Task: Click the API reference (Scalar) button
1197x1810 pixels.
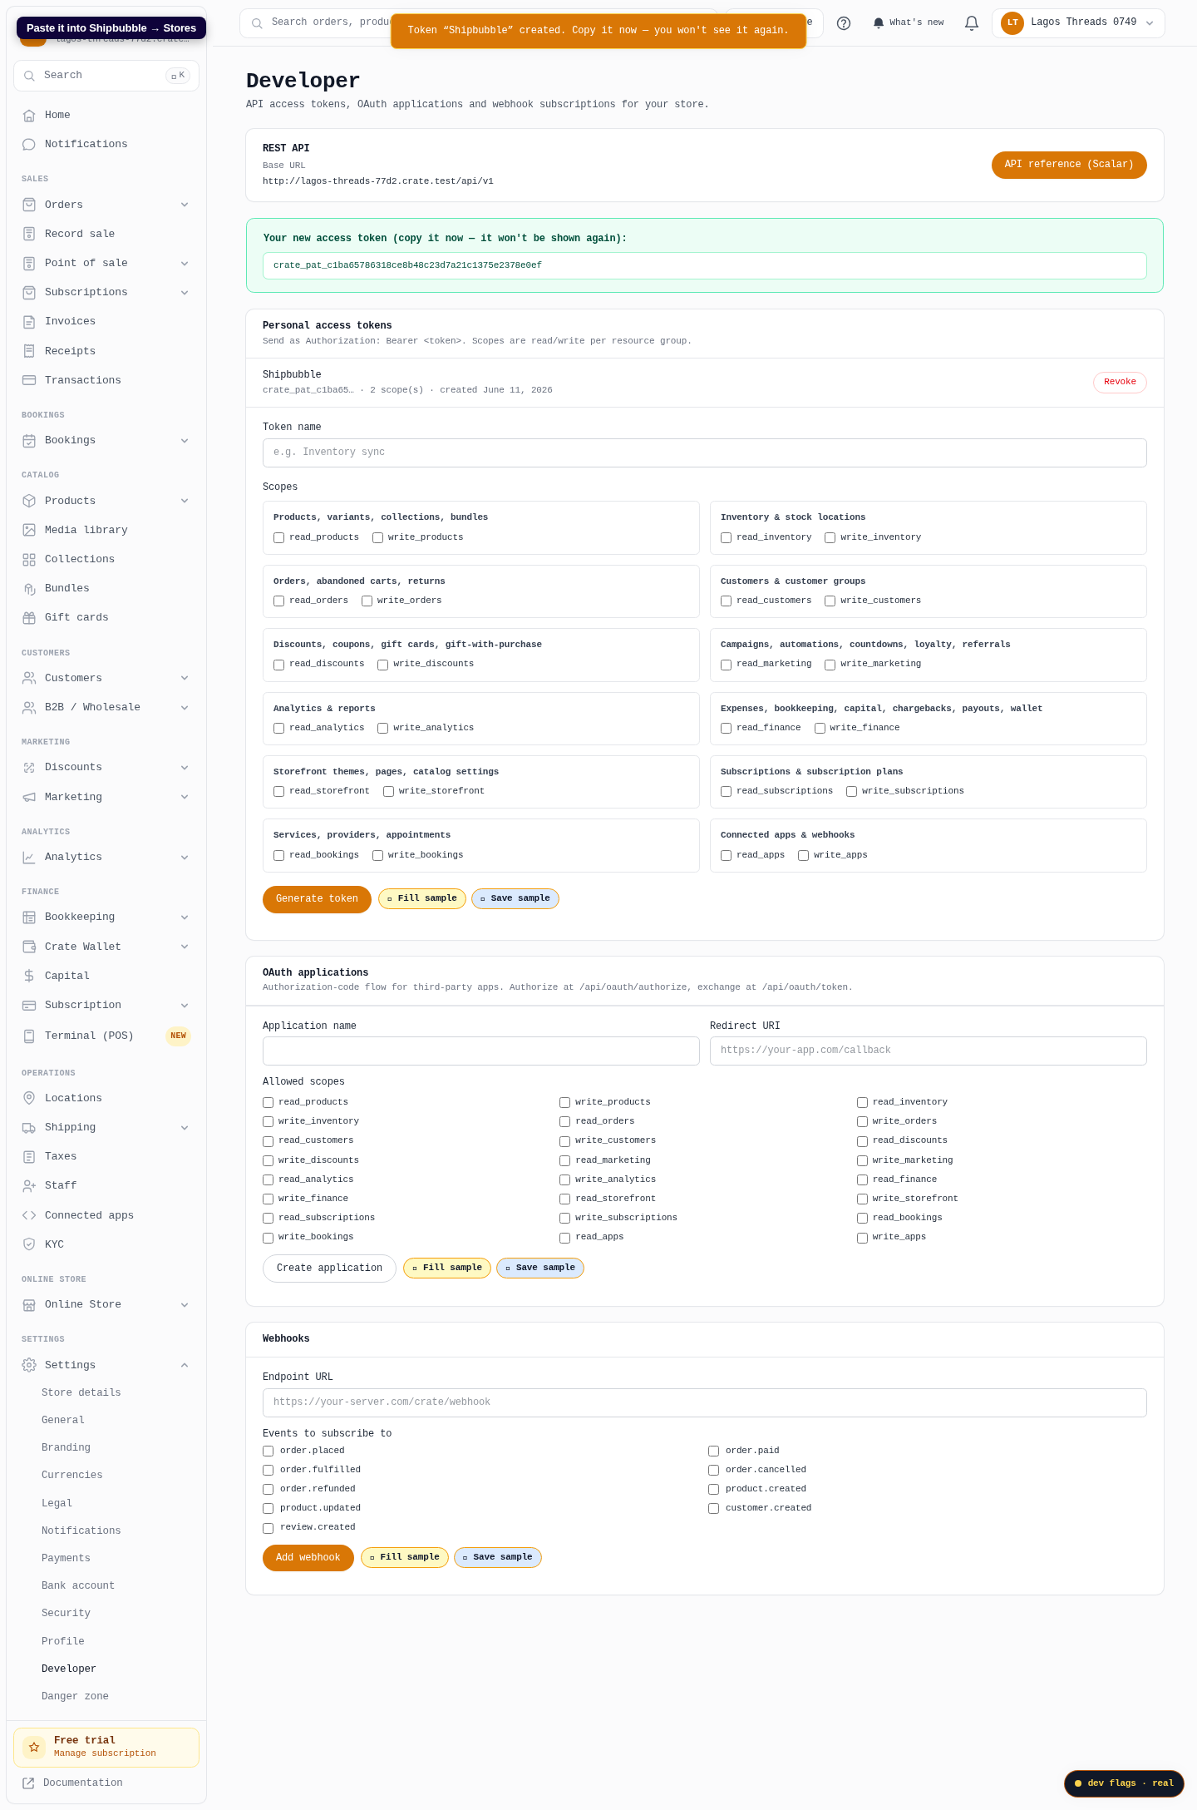Action: [x=1069, y=165]
